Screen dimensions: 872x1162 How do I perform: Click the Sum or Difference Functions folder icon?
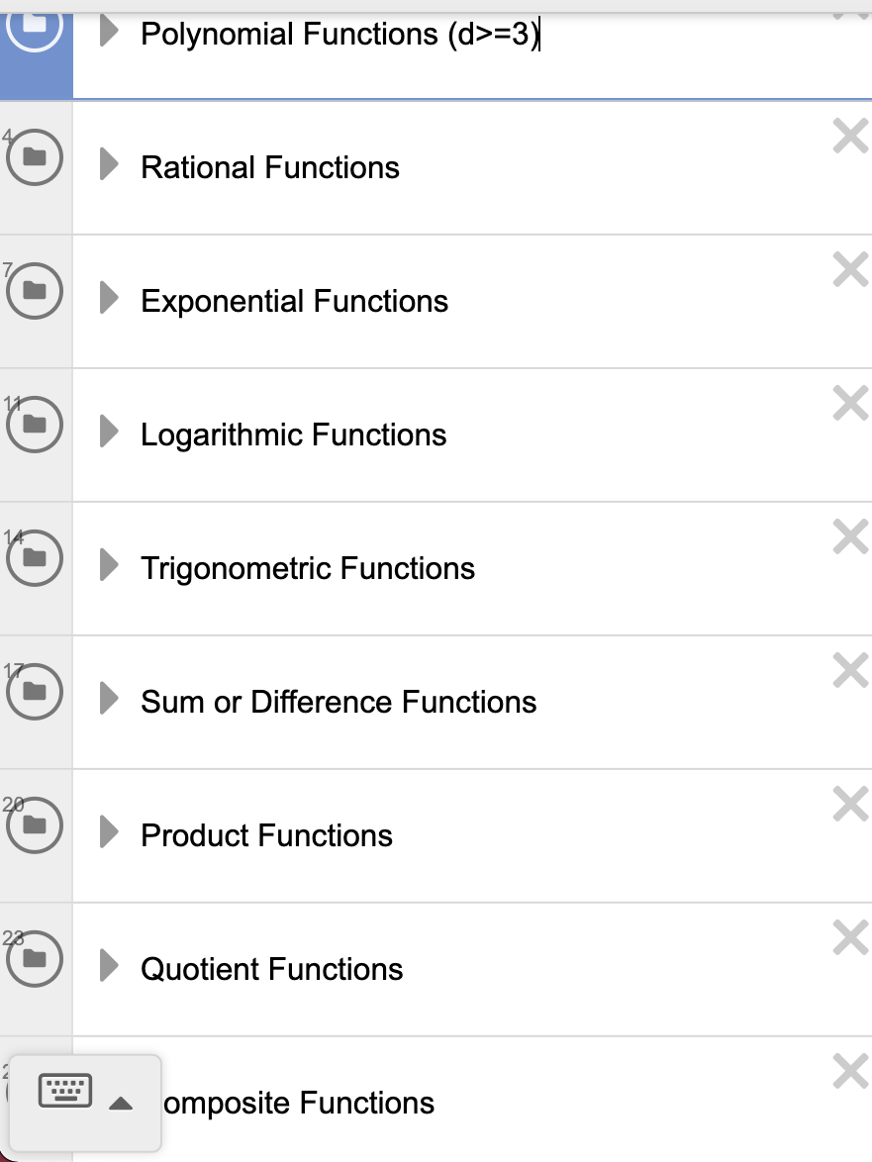point(35,691)
